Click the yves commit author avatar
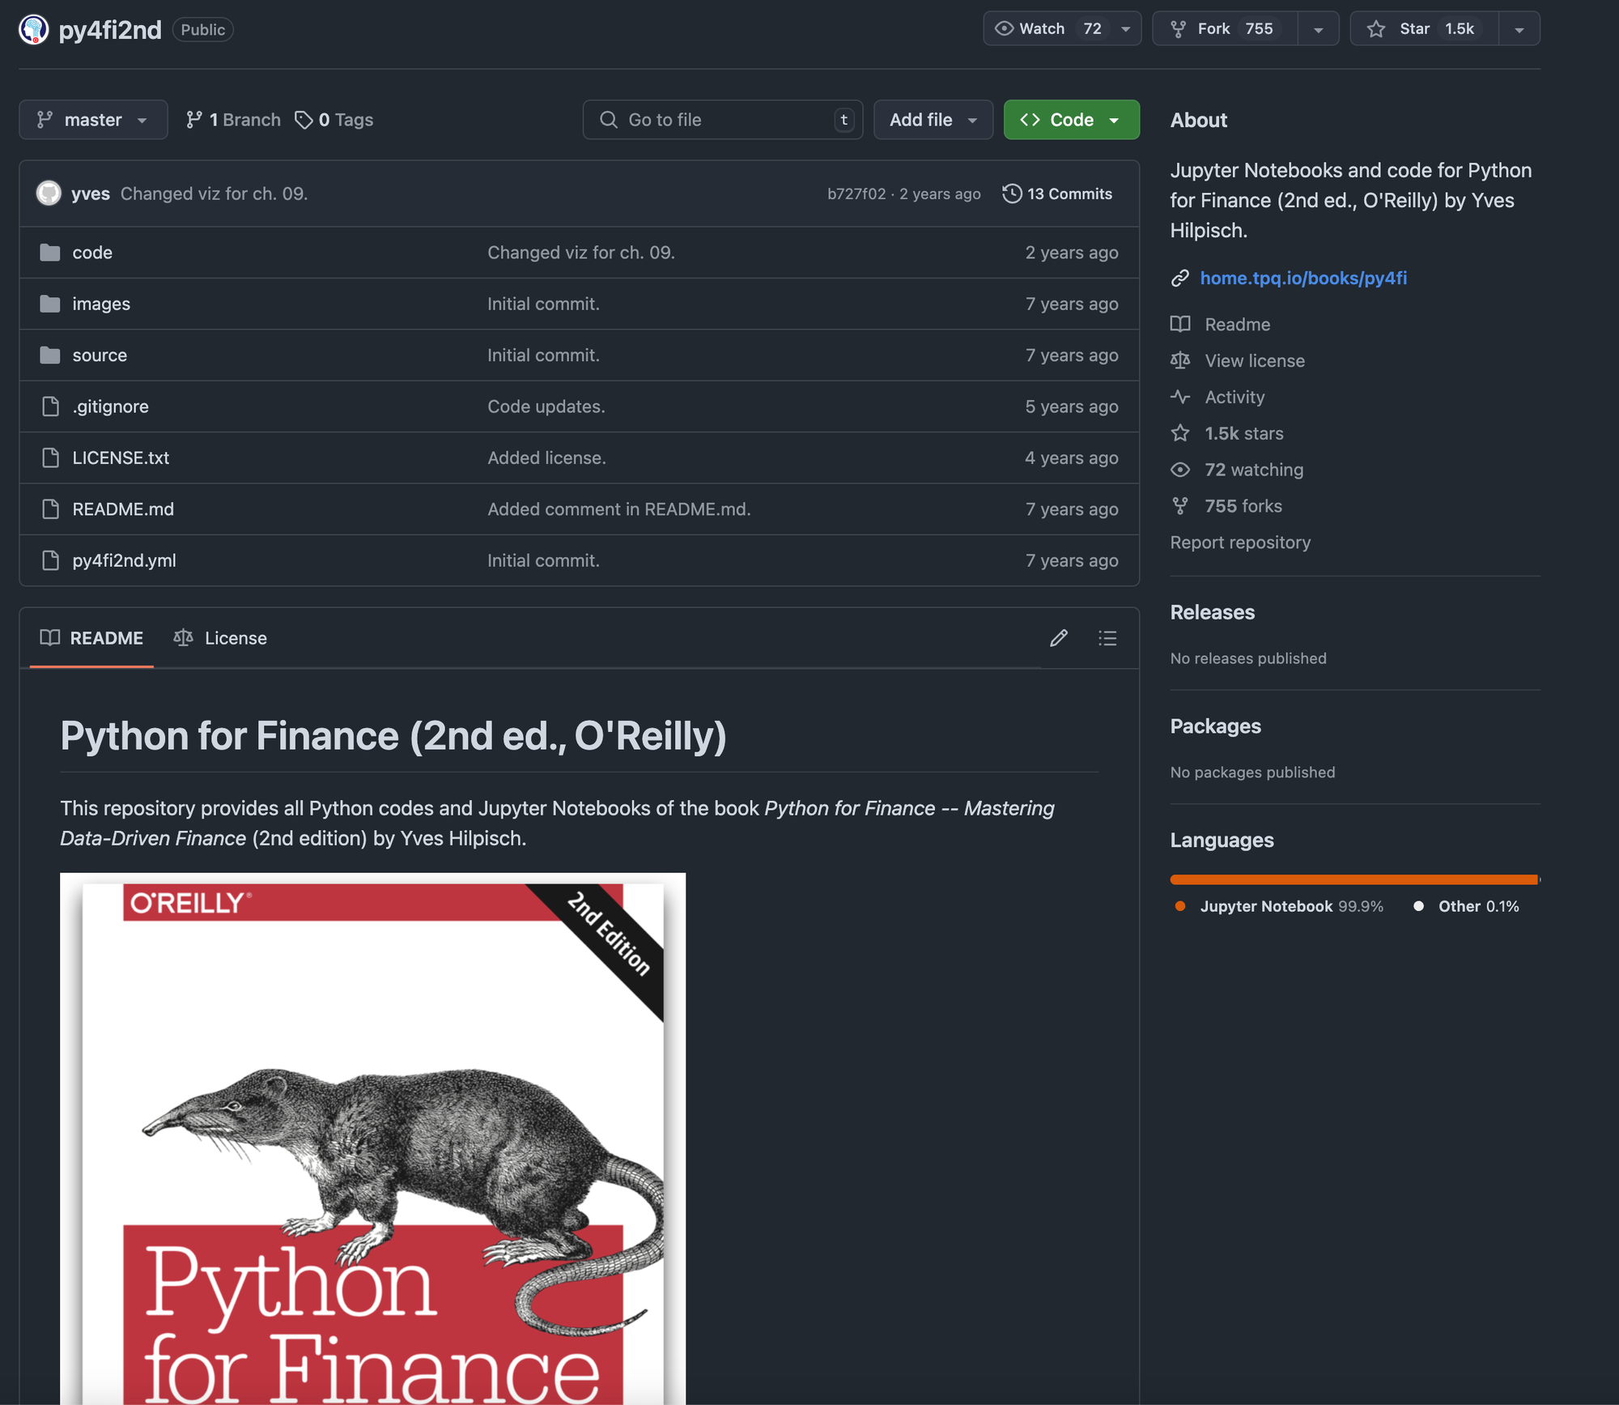Image resolution: width=1619 pixels, height=1405 pixels. click(x=49, y=194)
